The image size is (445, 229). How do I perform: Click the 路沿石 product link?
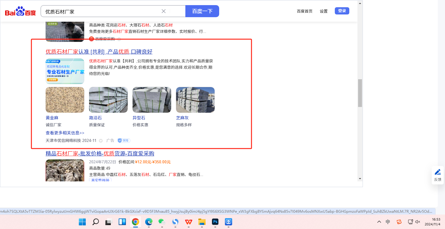pos(95,118)
